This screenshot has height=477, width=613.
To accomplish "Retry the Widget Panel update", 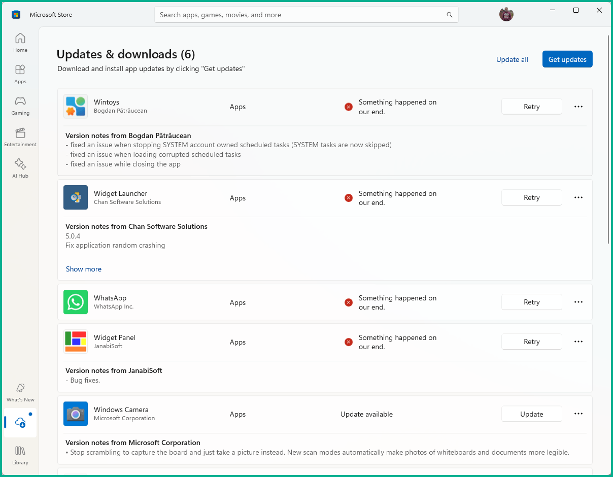I will [532, 342].
